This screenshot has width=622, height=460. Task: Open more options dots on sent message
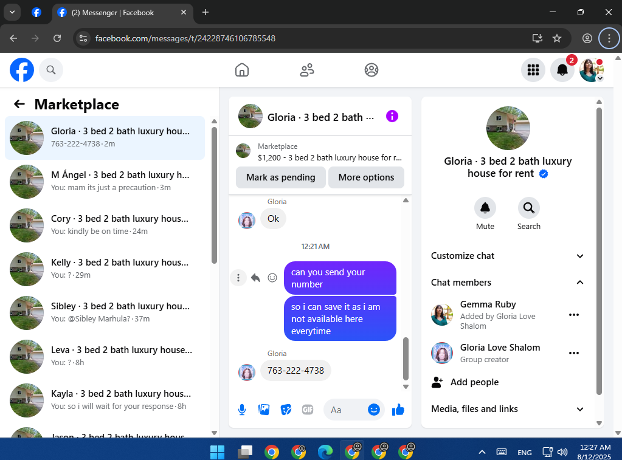click(x=238, y=278)
